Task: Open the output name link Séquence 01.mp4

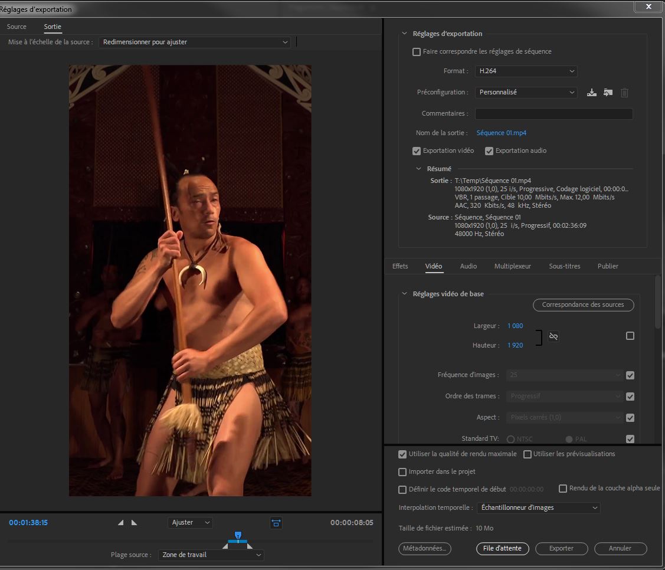Action: [501, 133]
